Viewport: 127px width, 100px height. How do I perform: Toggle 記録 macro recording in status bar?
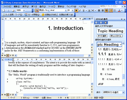point(73,98)
